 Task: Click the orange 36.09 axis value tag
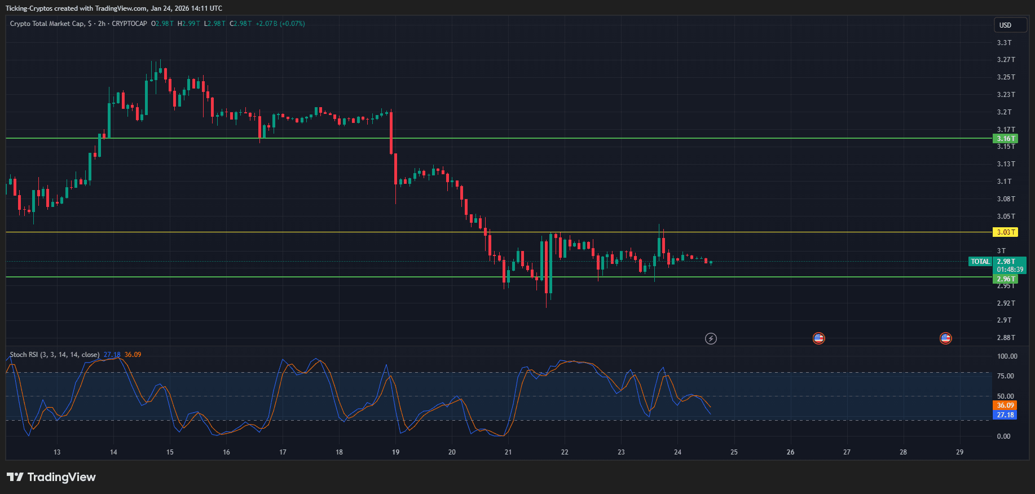[1005, 405]
